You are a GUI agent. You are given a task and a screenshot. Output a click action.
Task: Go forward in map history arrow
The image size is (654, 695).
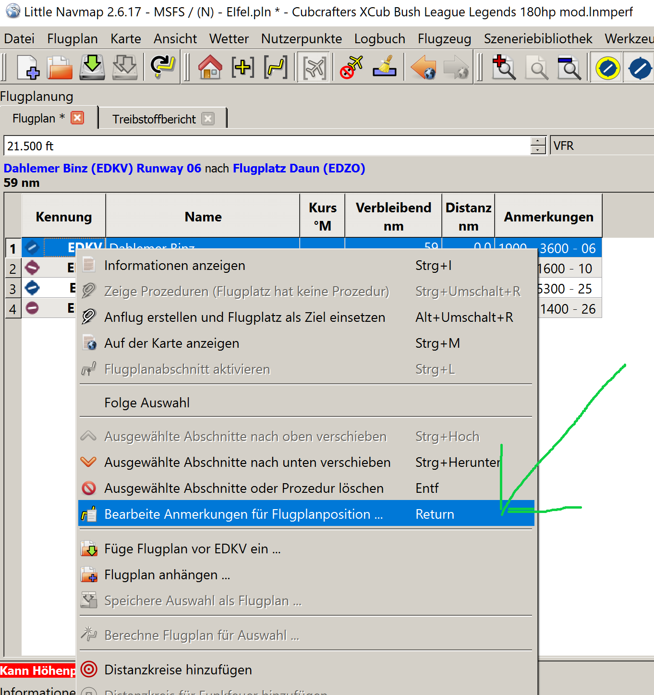pyautogui.click(x=456, y=67)
